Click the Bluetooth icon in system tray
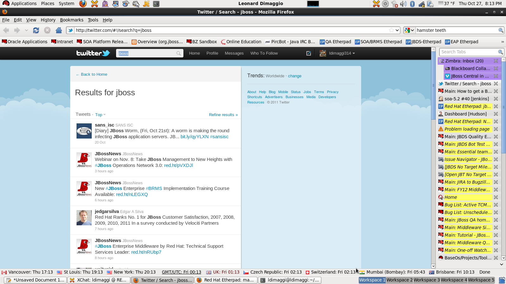This screenshot has width=506, height=284. point(412,4)
